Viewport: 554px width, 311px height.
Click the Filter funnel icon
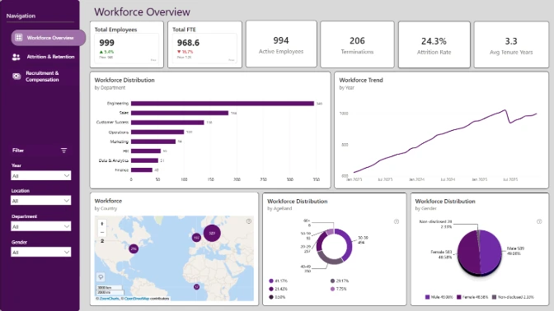tap(64, 151)
